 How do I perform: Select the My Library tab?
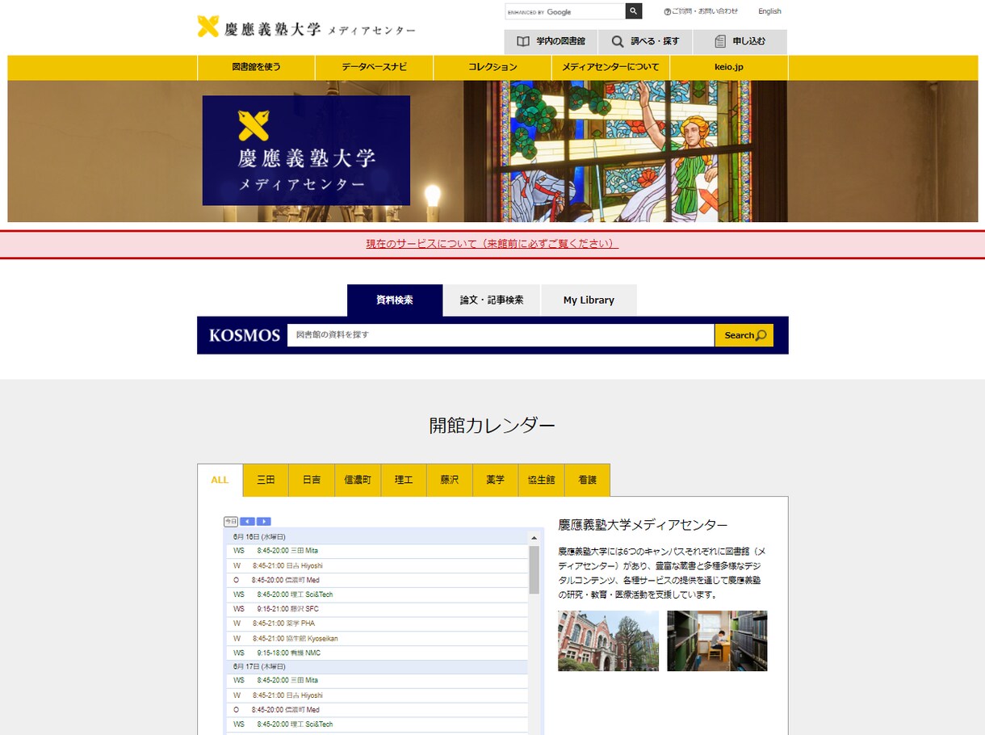[x=589, y=300]
